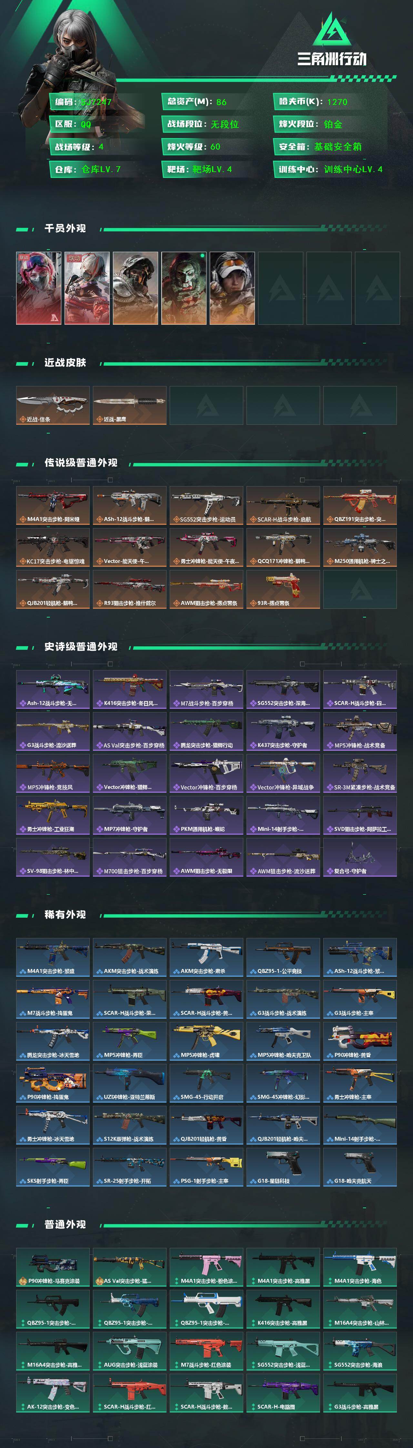The width and height of the screenshot is (413, 1448).
Task: View the pink-haired 联动 operator portrait
Action: click(x=39, y=288)
